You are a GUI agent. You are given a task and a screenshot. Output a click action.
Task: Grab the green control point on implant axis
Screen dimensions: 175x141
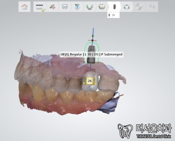click(93, 36)
